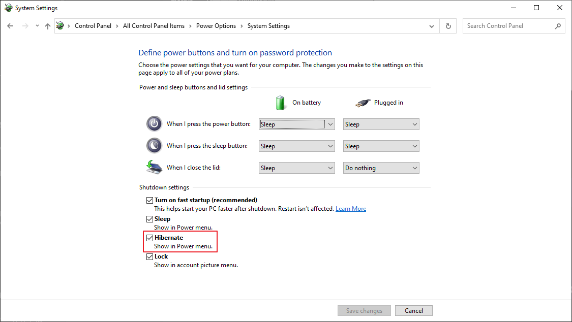Viewport: 572px width, 322px height.
Task: Open the Learn More link
Action: tap(350, 209)
